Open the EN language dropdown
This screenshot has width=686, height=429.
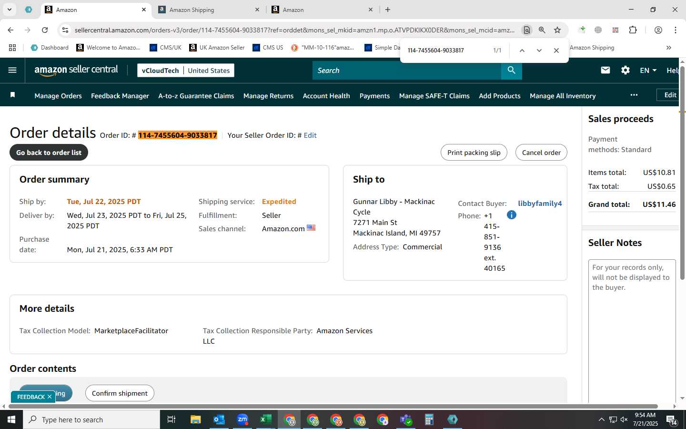(x=648, y=70)
